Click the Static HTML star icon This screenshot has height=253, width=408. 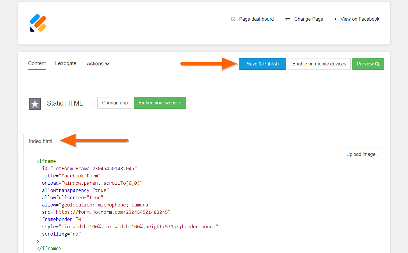pyautogui.click(x=35, y=104)
